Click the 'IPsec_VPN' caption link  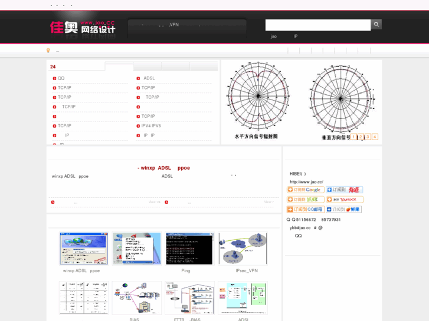[247, 271]
